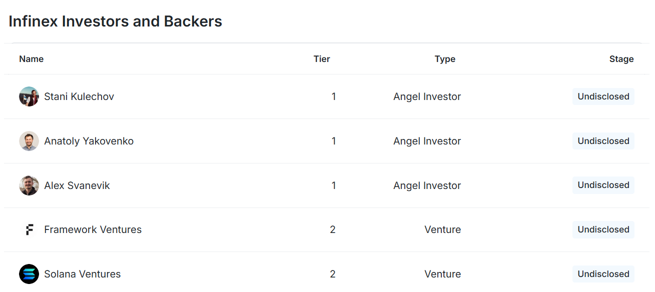Sort by Type column header
Image resolution: width=655 pixels, height=292 pixels.
[445, 59]
